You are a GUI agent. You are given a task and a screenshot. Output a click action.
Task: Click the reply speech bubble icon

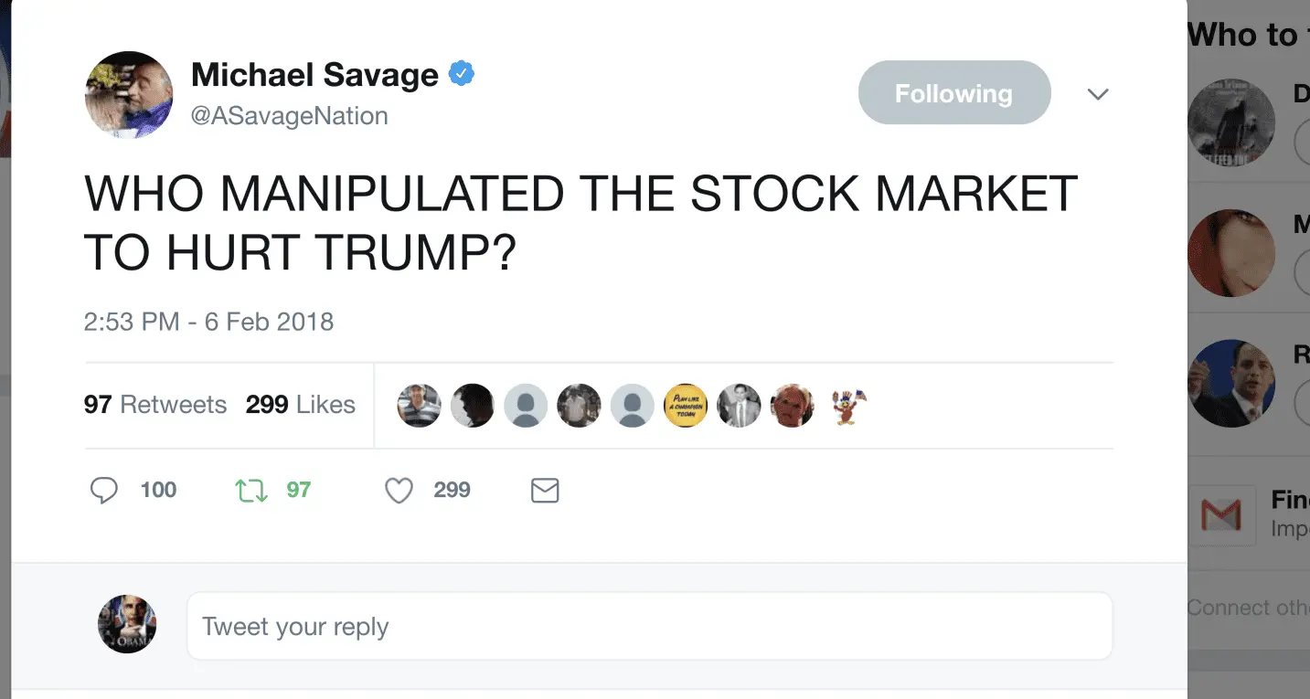point(104,491)
